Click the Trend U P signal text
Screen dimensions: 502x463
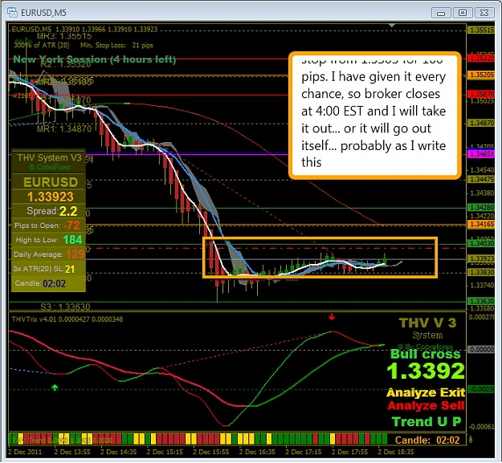pos(426,422)
